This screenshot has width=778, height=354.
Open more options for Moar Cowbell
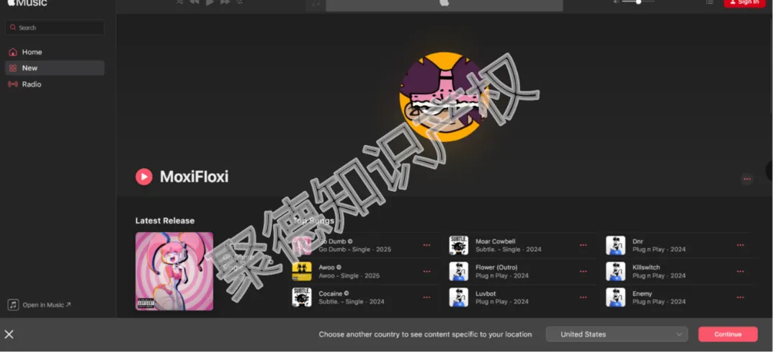pos(583,245)
